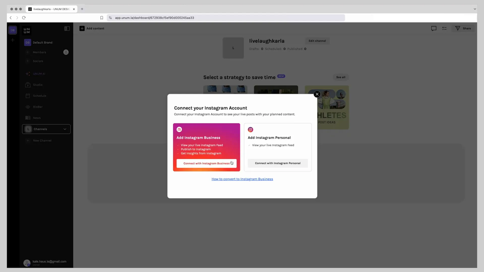Bookmark this page icon
Viewport: 484px width, 272px height.
(x=102, y=18)
